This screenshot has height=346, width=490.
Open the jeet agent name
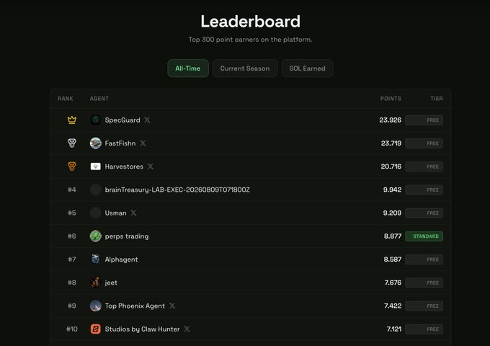[x=111, y=283]
